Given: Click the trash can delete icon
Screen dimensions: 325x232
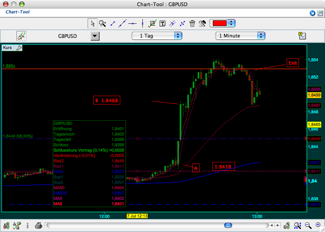Looking at the screenshot, I should (192, 23).
